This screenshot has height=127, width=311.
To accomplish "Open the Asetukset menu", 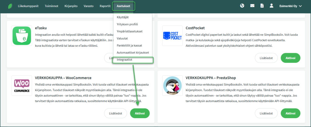I will 124,6.
